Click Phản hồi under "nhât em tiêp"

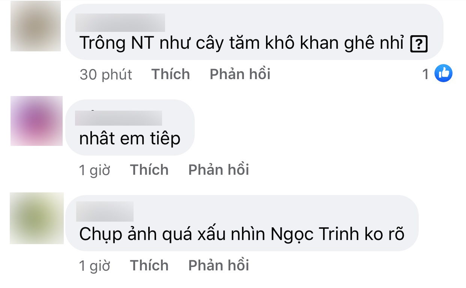click(x=219, y=170)
